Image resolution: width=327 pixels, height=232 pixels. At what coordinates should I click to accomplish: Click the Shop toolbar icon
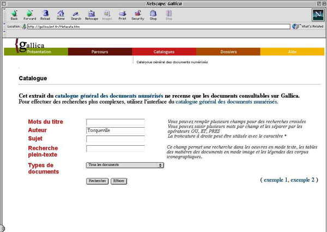(153, 15)
